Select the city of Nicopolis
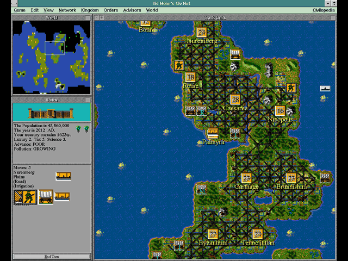348x261 pixels. point(280,111)
